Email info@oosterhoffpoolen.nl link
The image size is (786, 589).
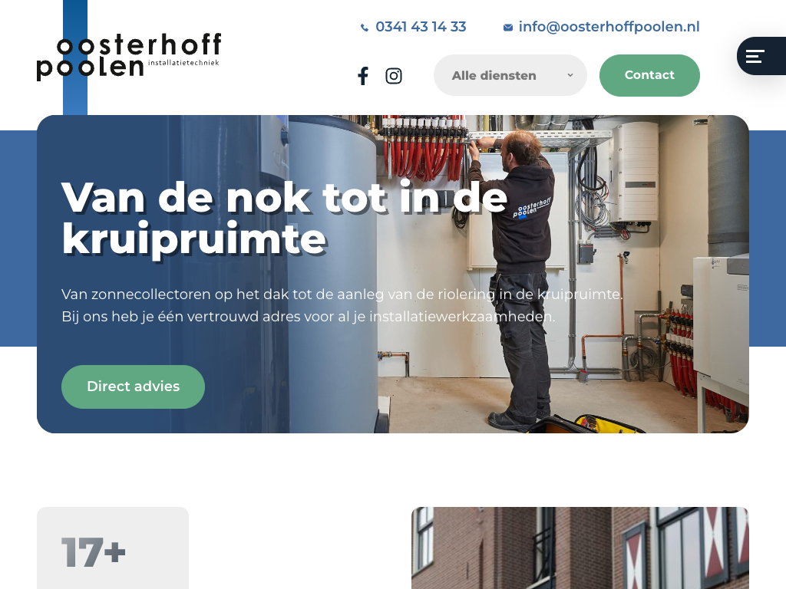[609, 27]
